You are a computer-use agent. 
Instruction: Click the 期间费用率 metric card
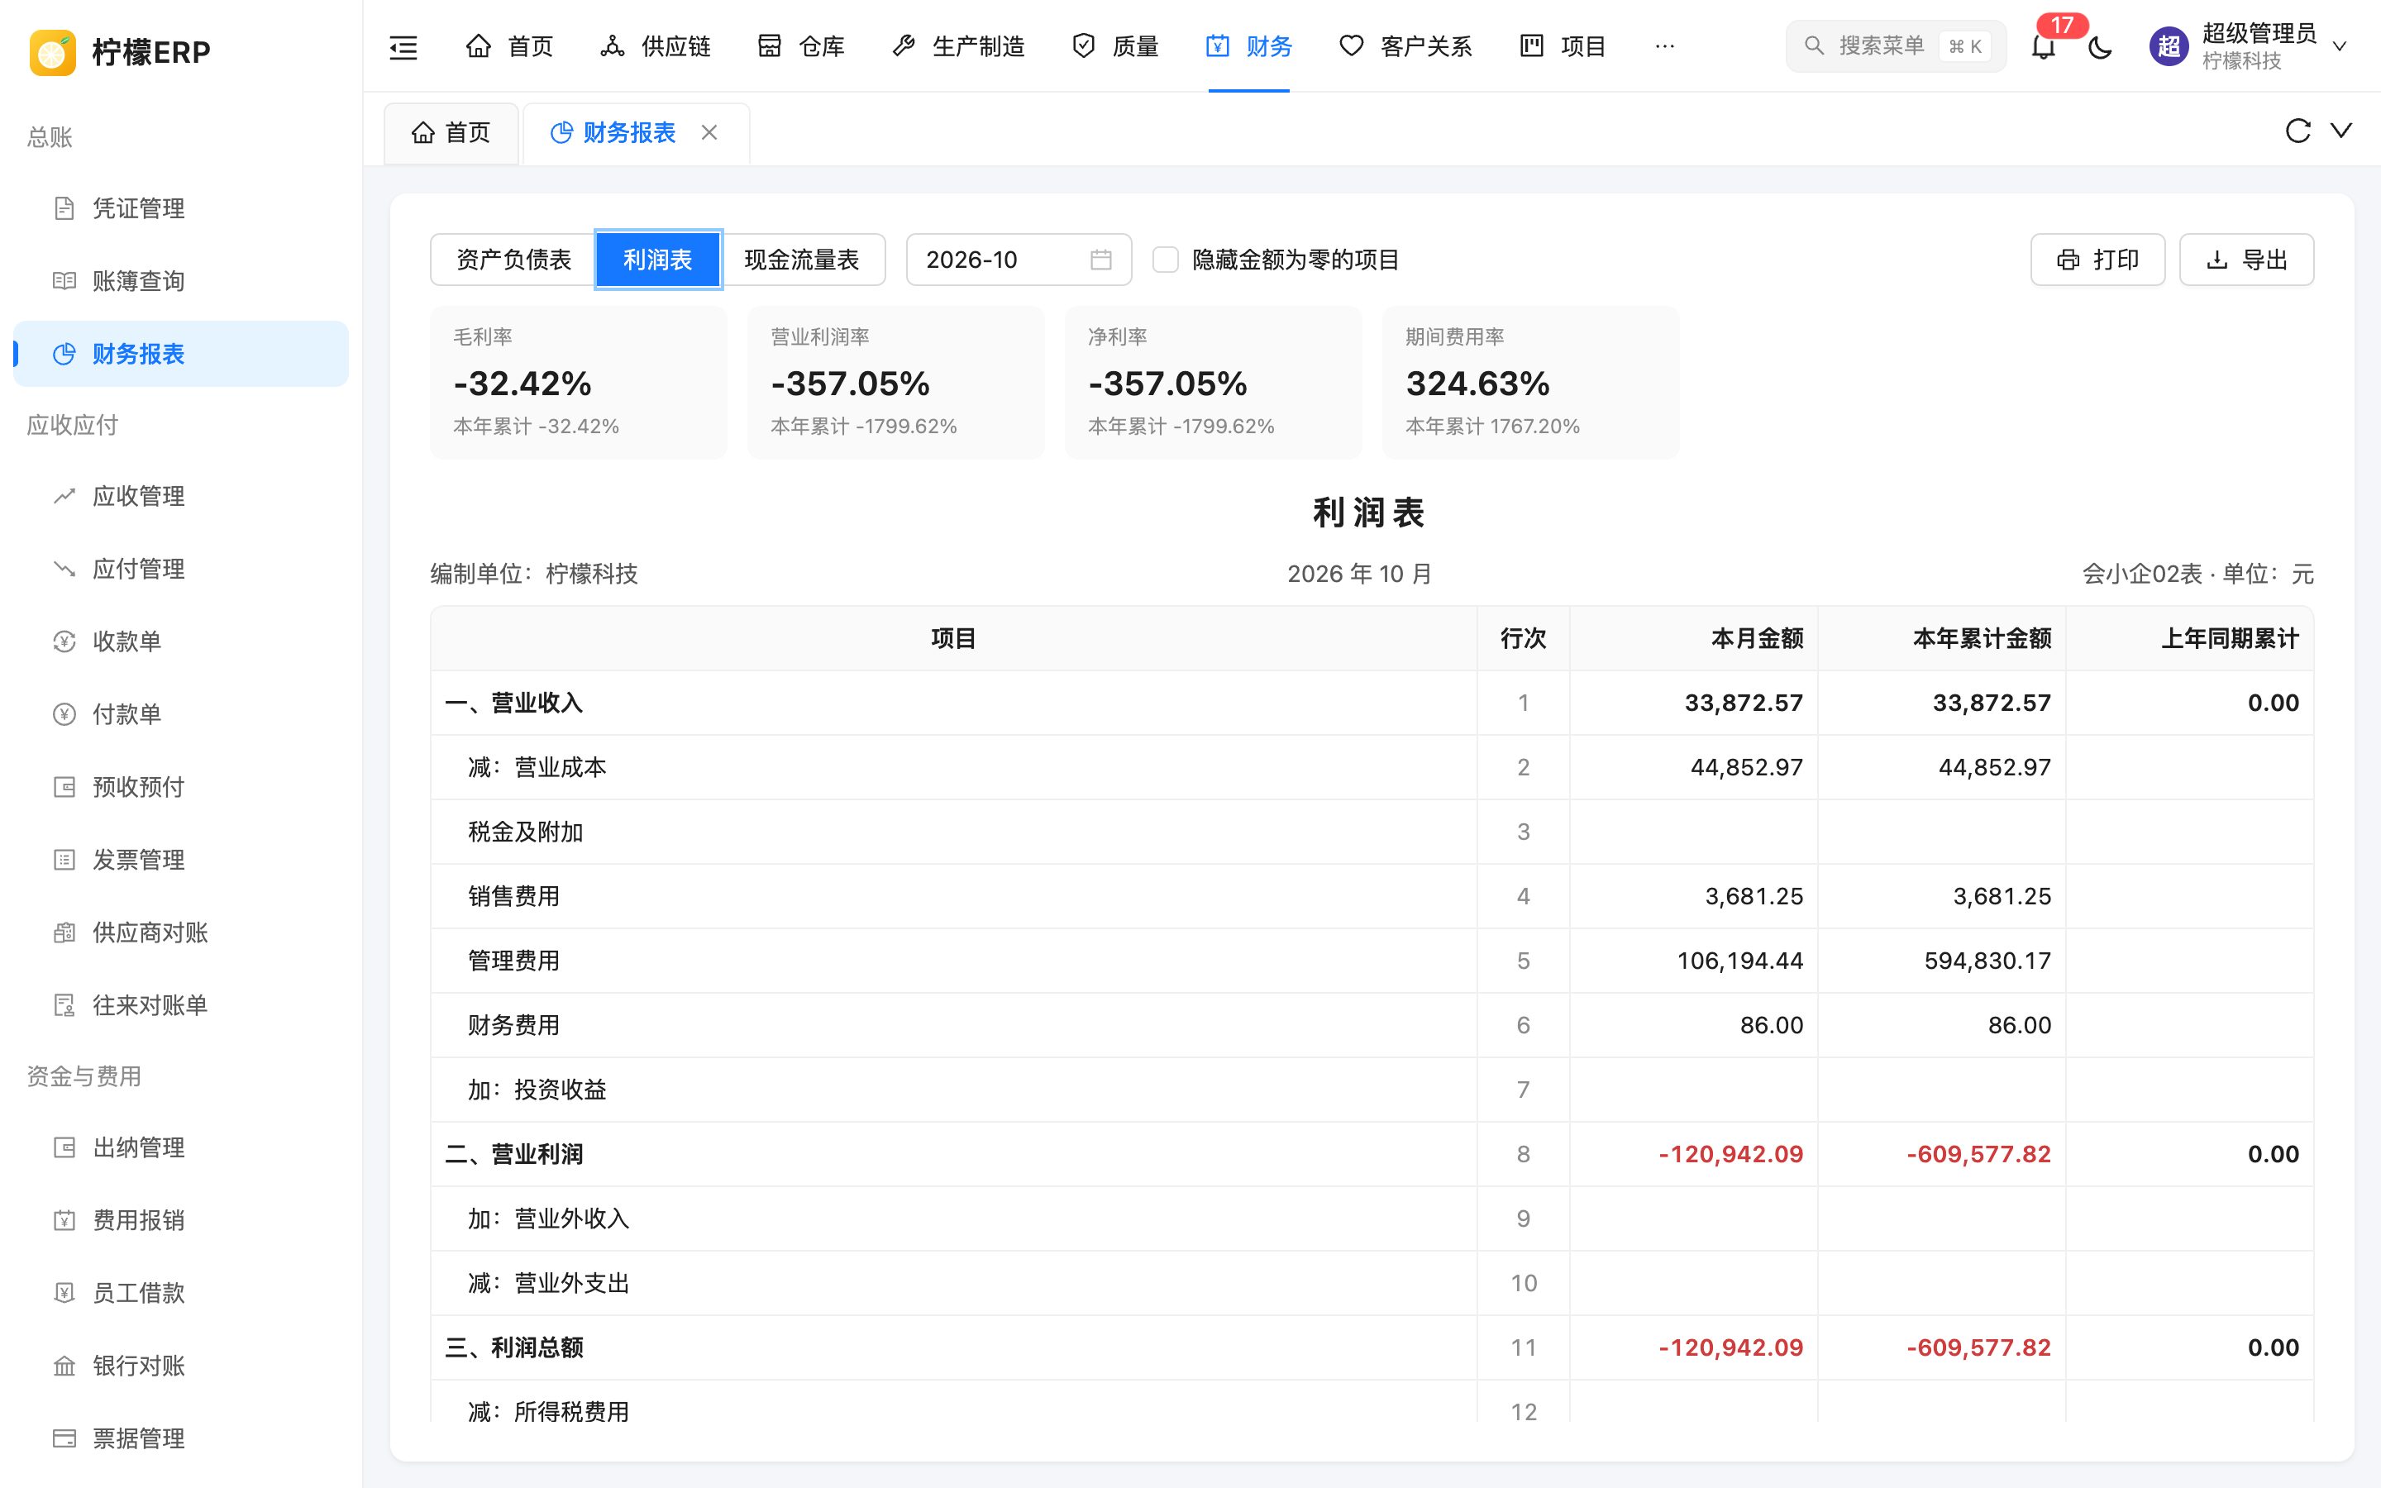click(1531, 382)
